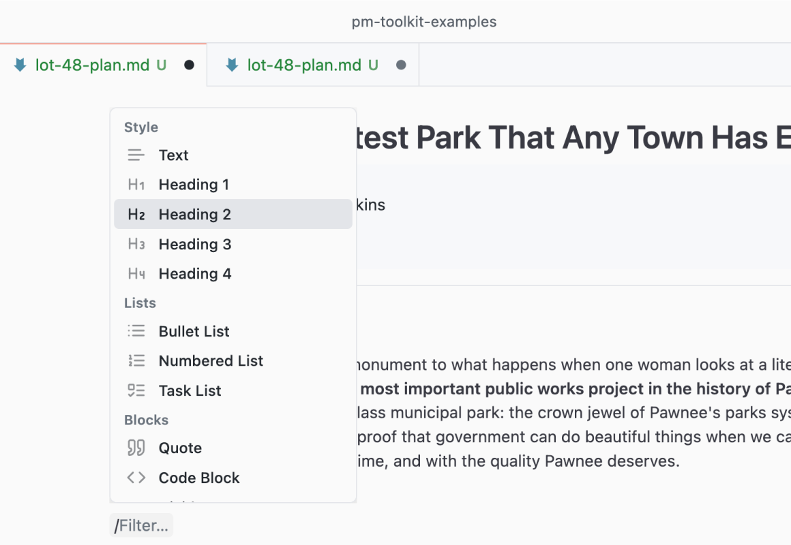
Task: Click unsaved dot on first lot-48-plan.md tab
Action: pyautogui.click(x=190, y=65)
